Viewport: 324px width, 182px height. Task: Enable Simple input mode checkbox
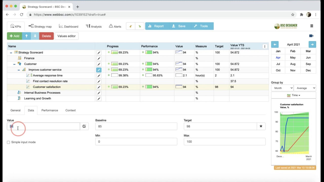pos(8,142)
